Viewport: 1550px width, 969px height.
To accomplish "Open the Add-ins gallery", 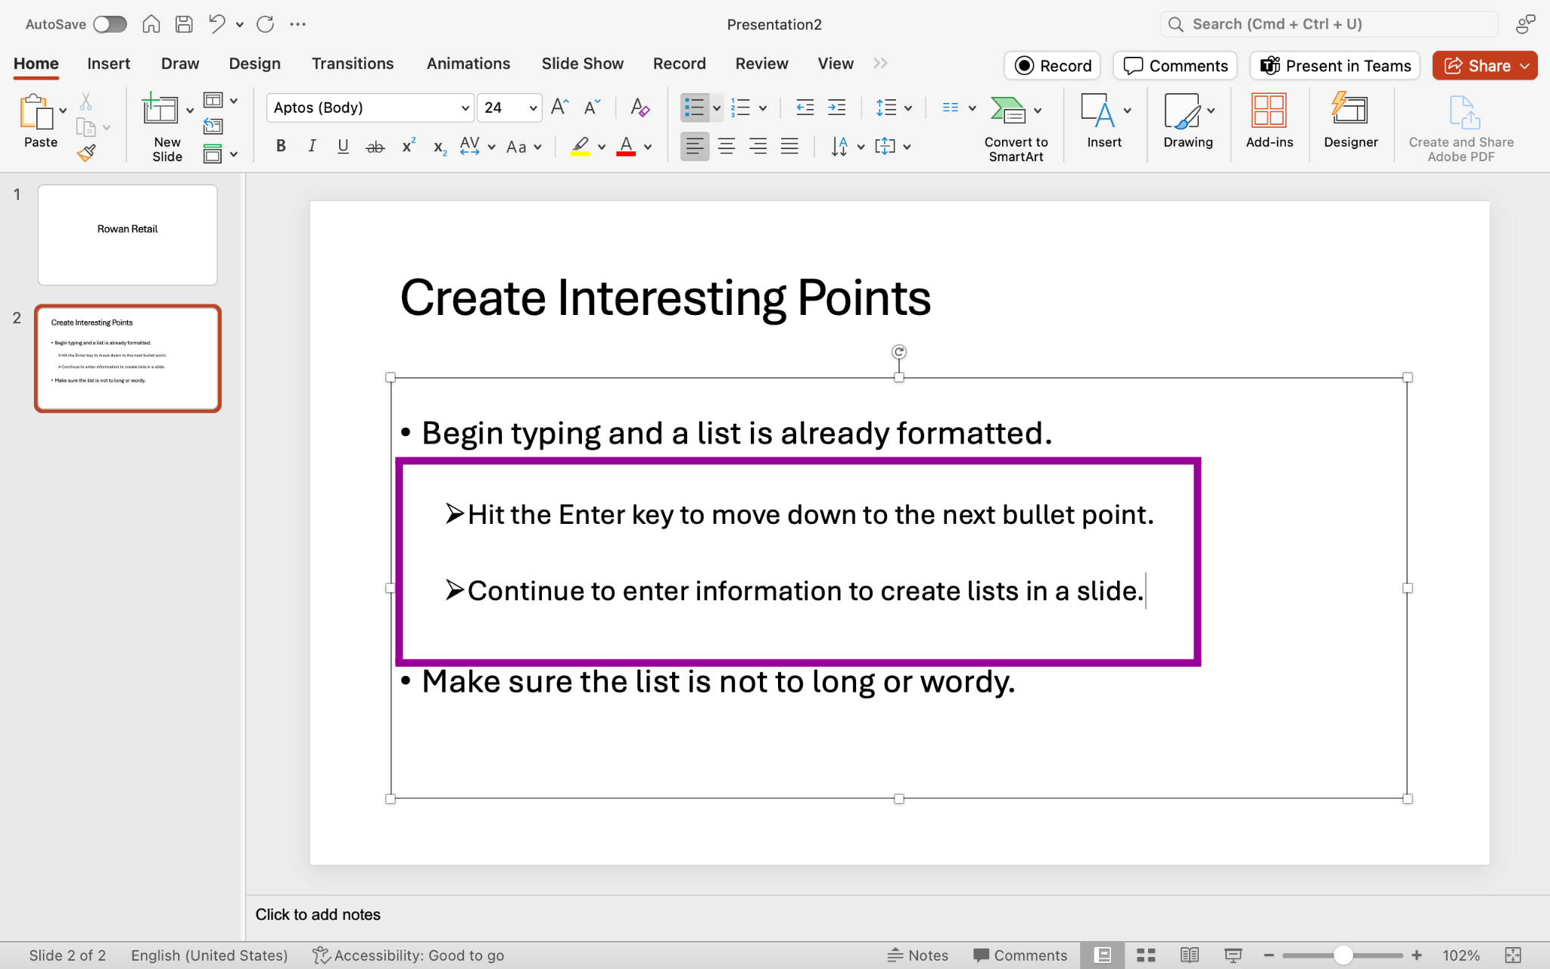I will [x=1269, y=121].
